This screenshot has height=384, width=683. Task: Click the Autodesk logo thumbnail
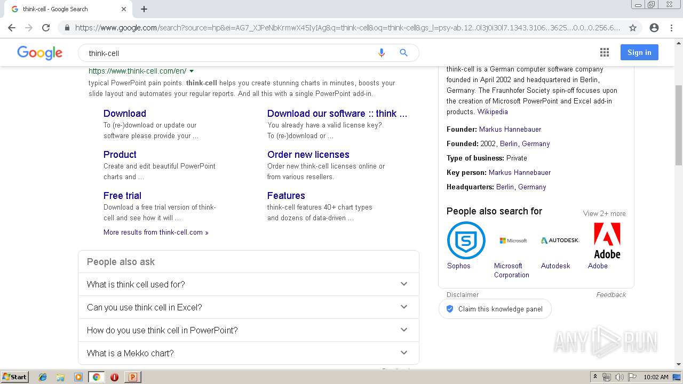(x=560, y=241)
